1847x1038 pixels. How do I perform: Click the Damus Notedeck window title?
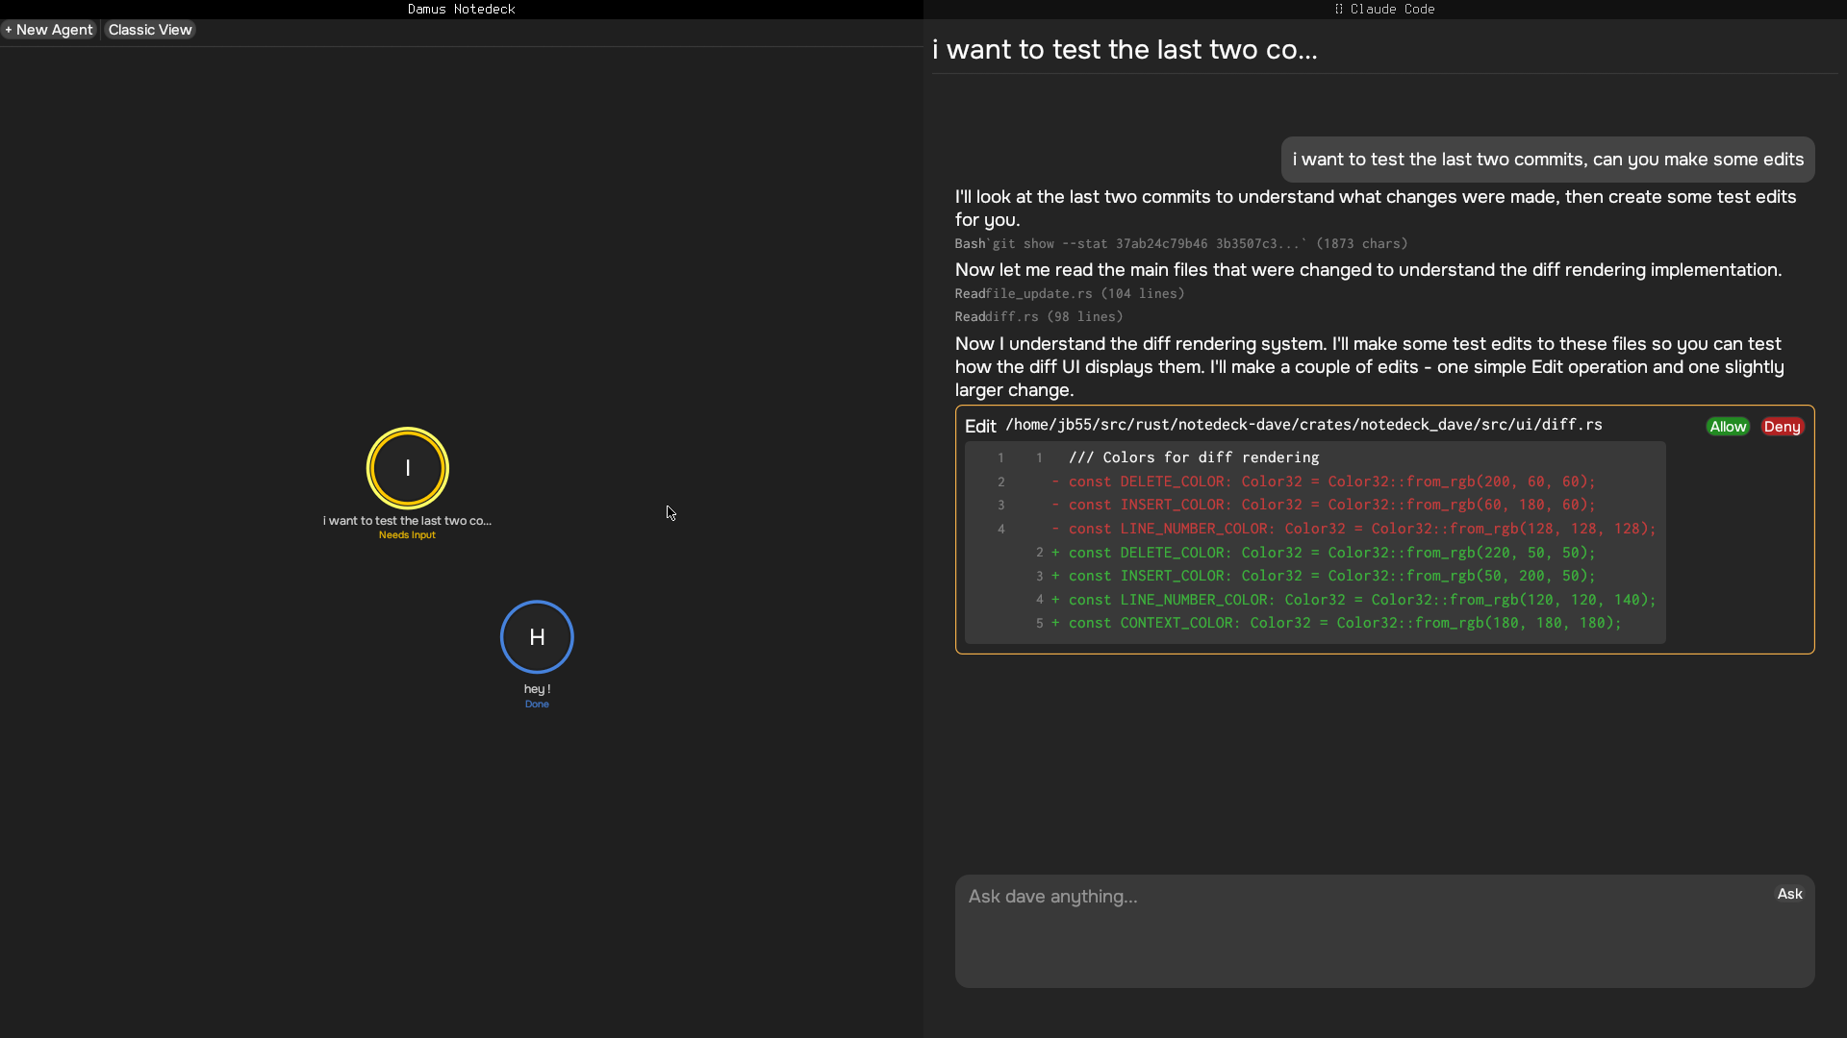tap(461, 9)
